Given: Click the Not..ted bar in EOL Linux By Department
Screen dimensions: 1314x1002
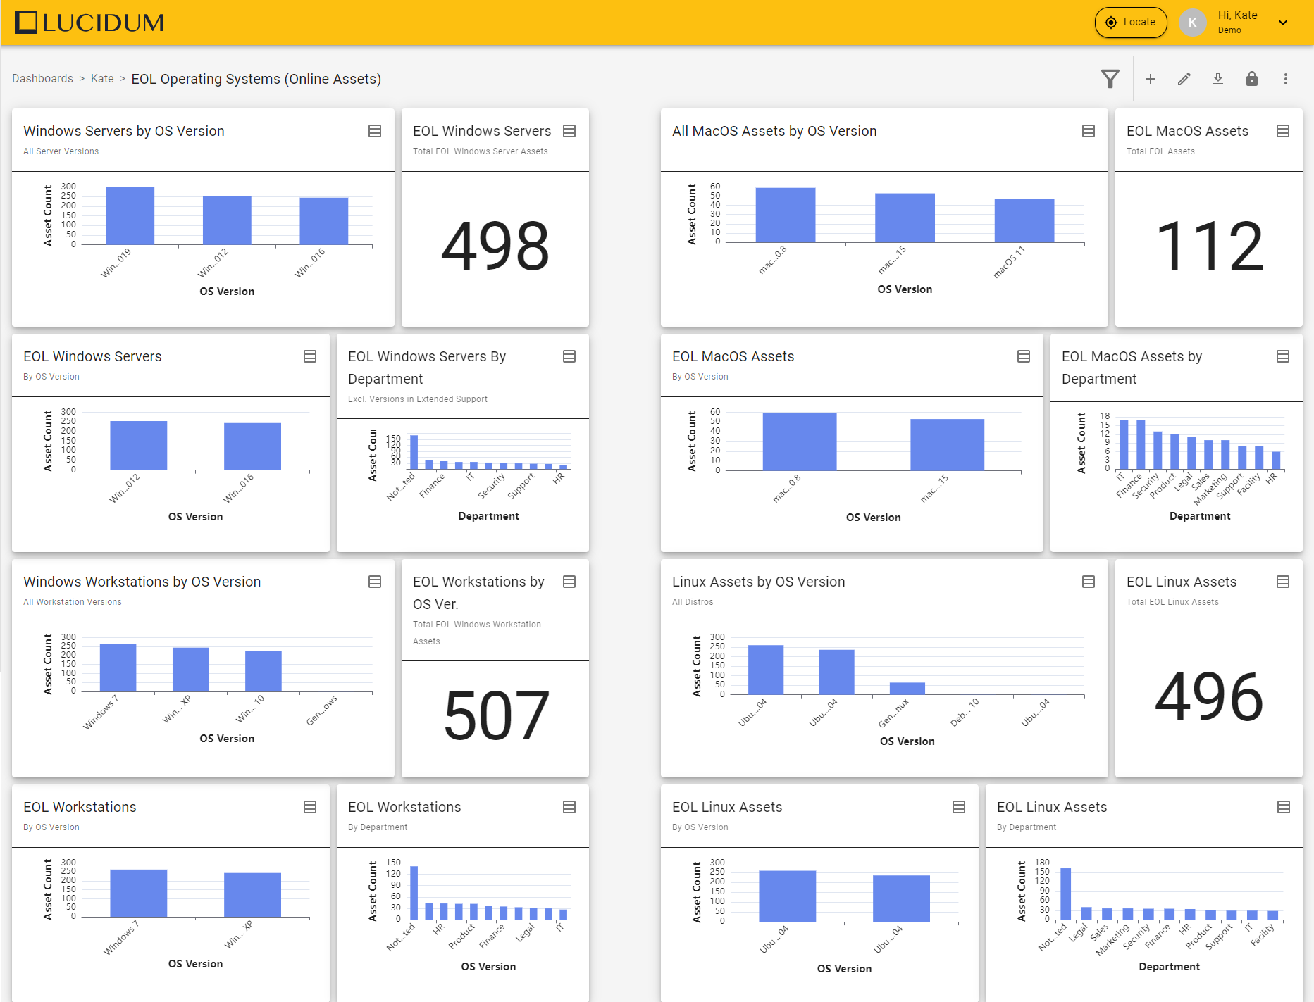Looking at the screenshot, I should click(1066, 894).
